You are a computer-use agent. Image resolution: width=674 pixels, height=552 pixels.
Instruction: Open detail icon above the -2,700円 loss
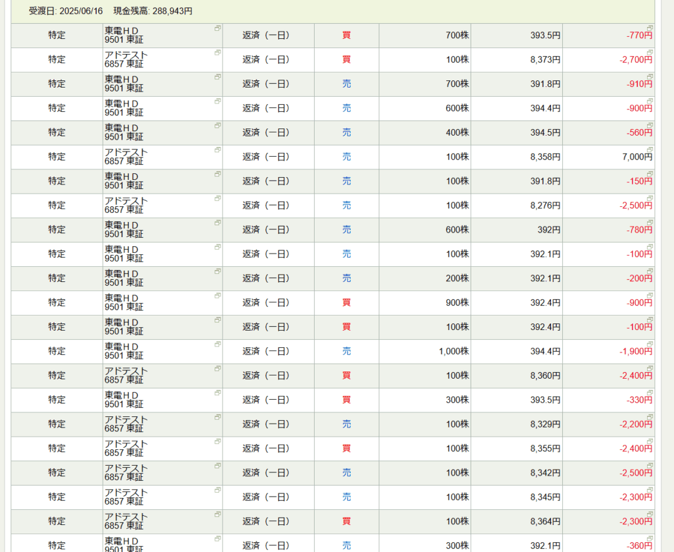[x=650, y=52]
